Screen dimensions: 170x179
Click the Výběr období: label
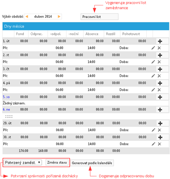point(13,16)
